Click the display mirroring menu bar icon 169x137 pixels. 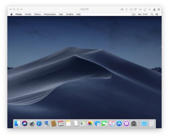(134, 14)
